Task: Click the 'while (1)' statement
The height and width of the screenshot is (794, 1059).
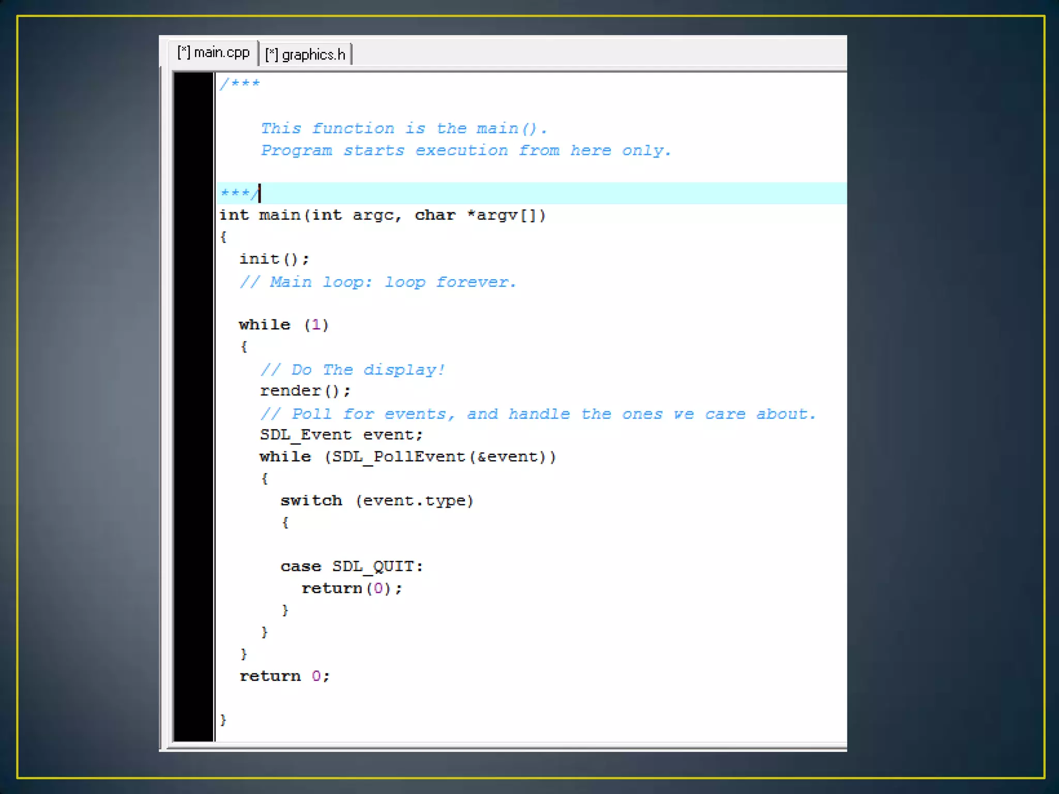Action: click(283, 325)
